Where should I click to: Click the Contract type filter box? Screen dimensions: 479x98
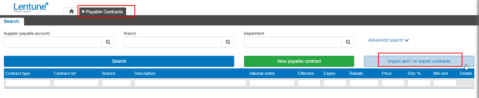(x=28, y=83)
